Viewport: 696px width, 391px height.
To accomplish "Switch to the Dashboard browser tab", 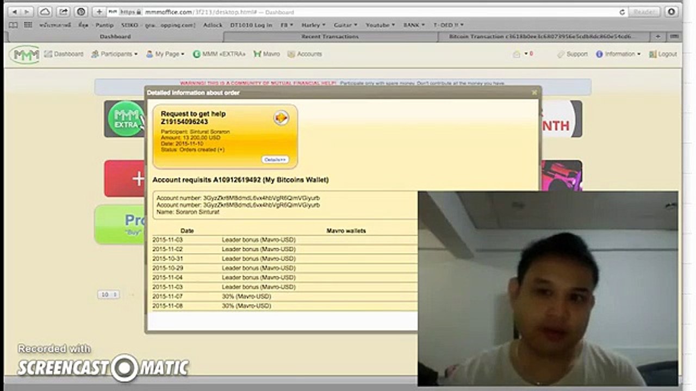I will [x=115, y=36].
